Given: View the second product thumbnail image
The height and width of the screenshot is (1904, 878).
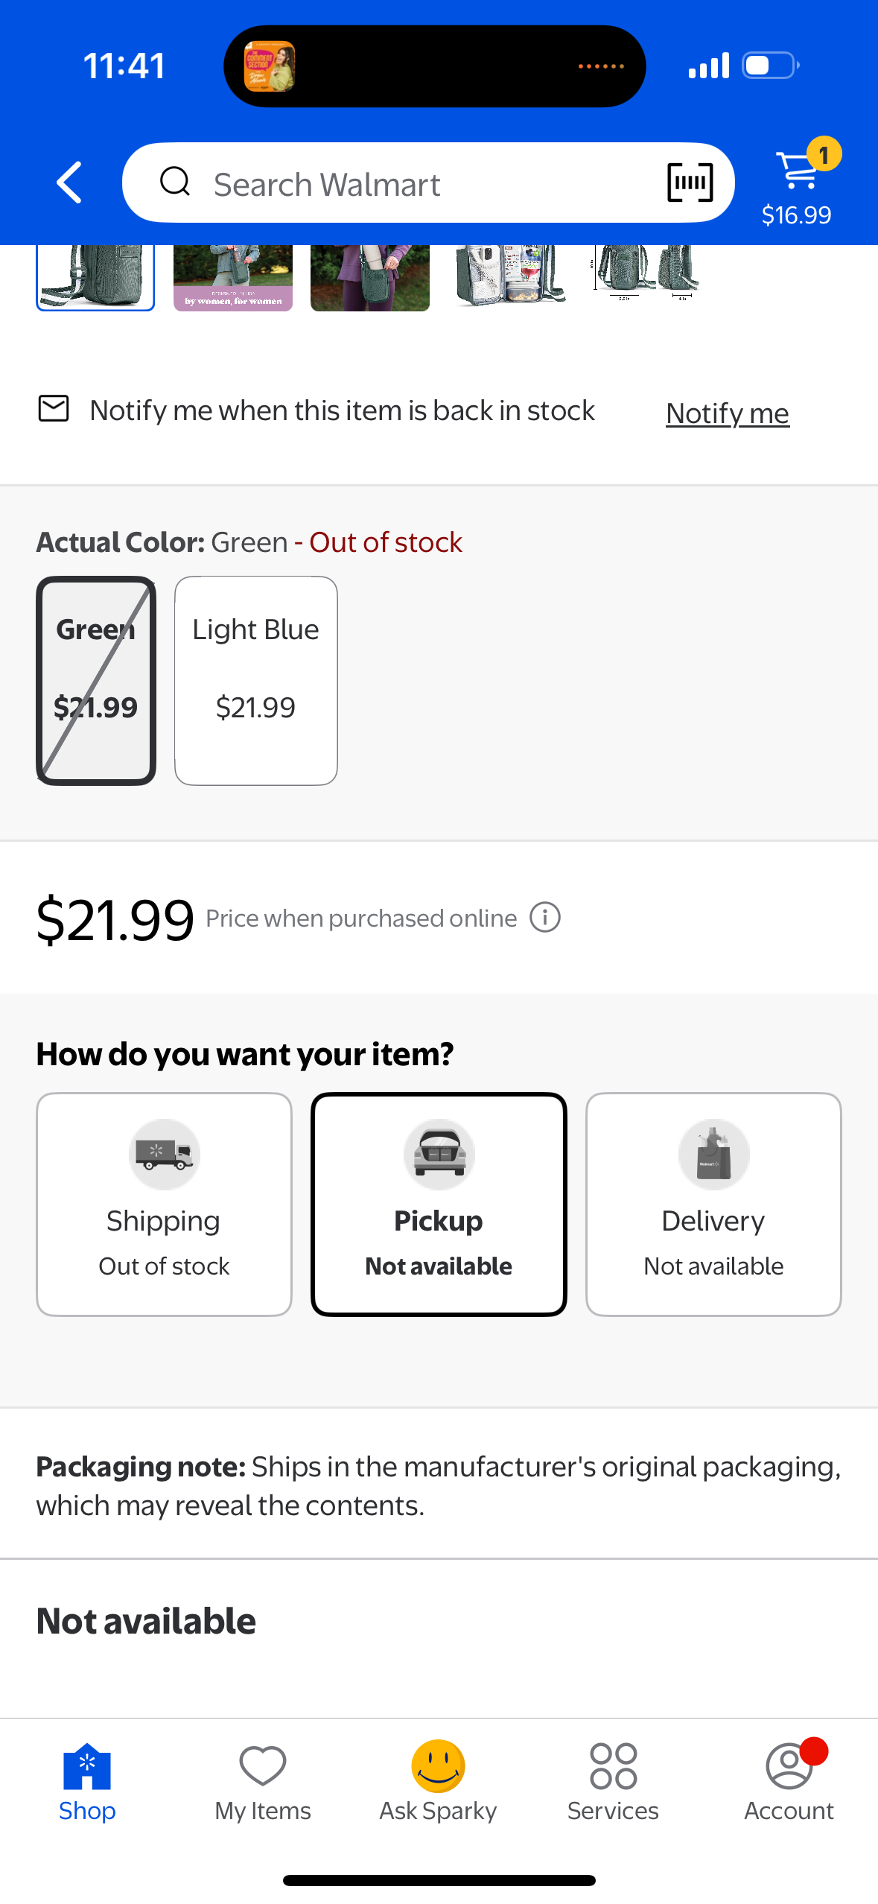Looking at the screenshot, I should pyautogui.click(x=233, y=278).
